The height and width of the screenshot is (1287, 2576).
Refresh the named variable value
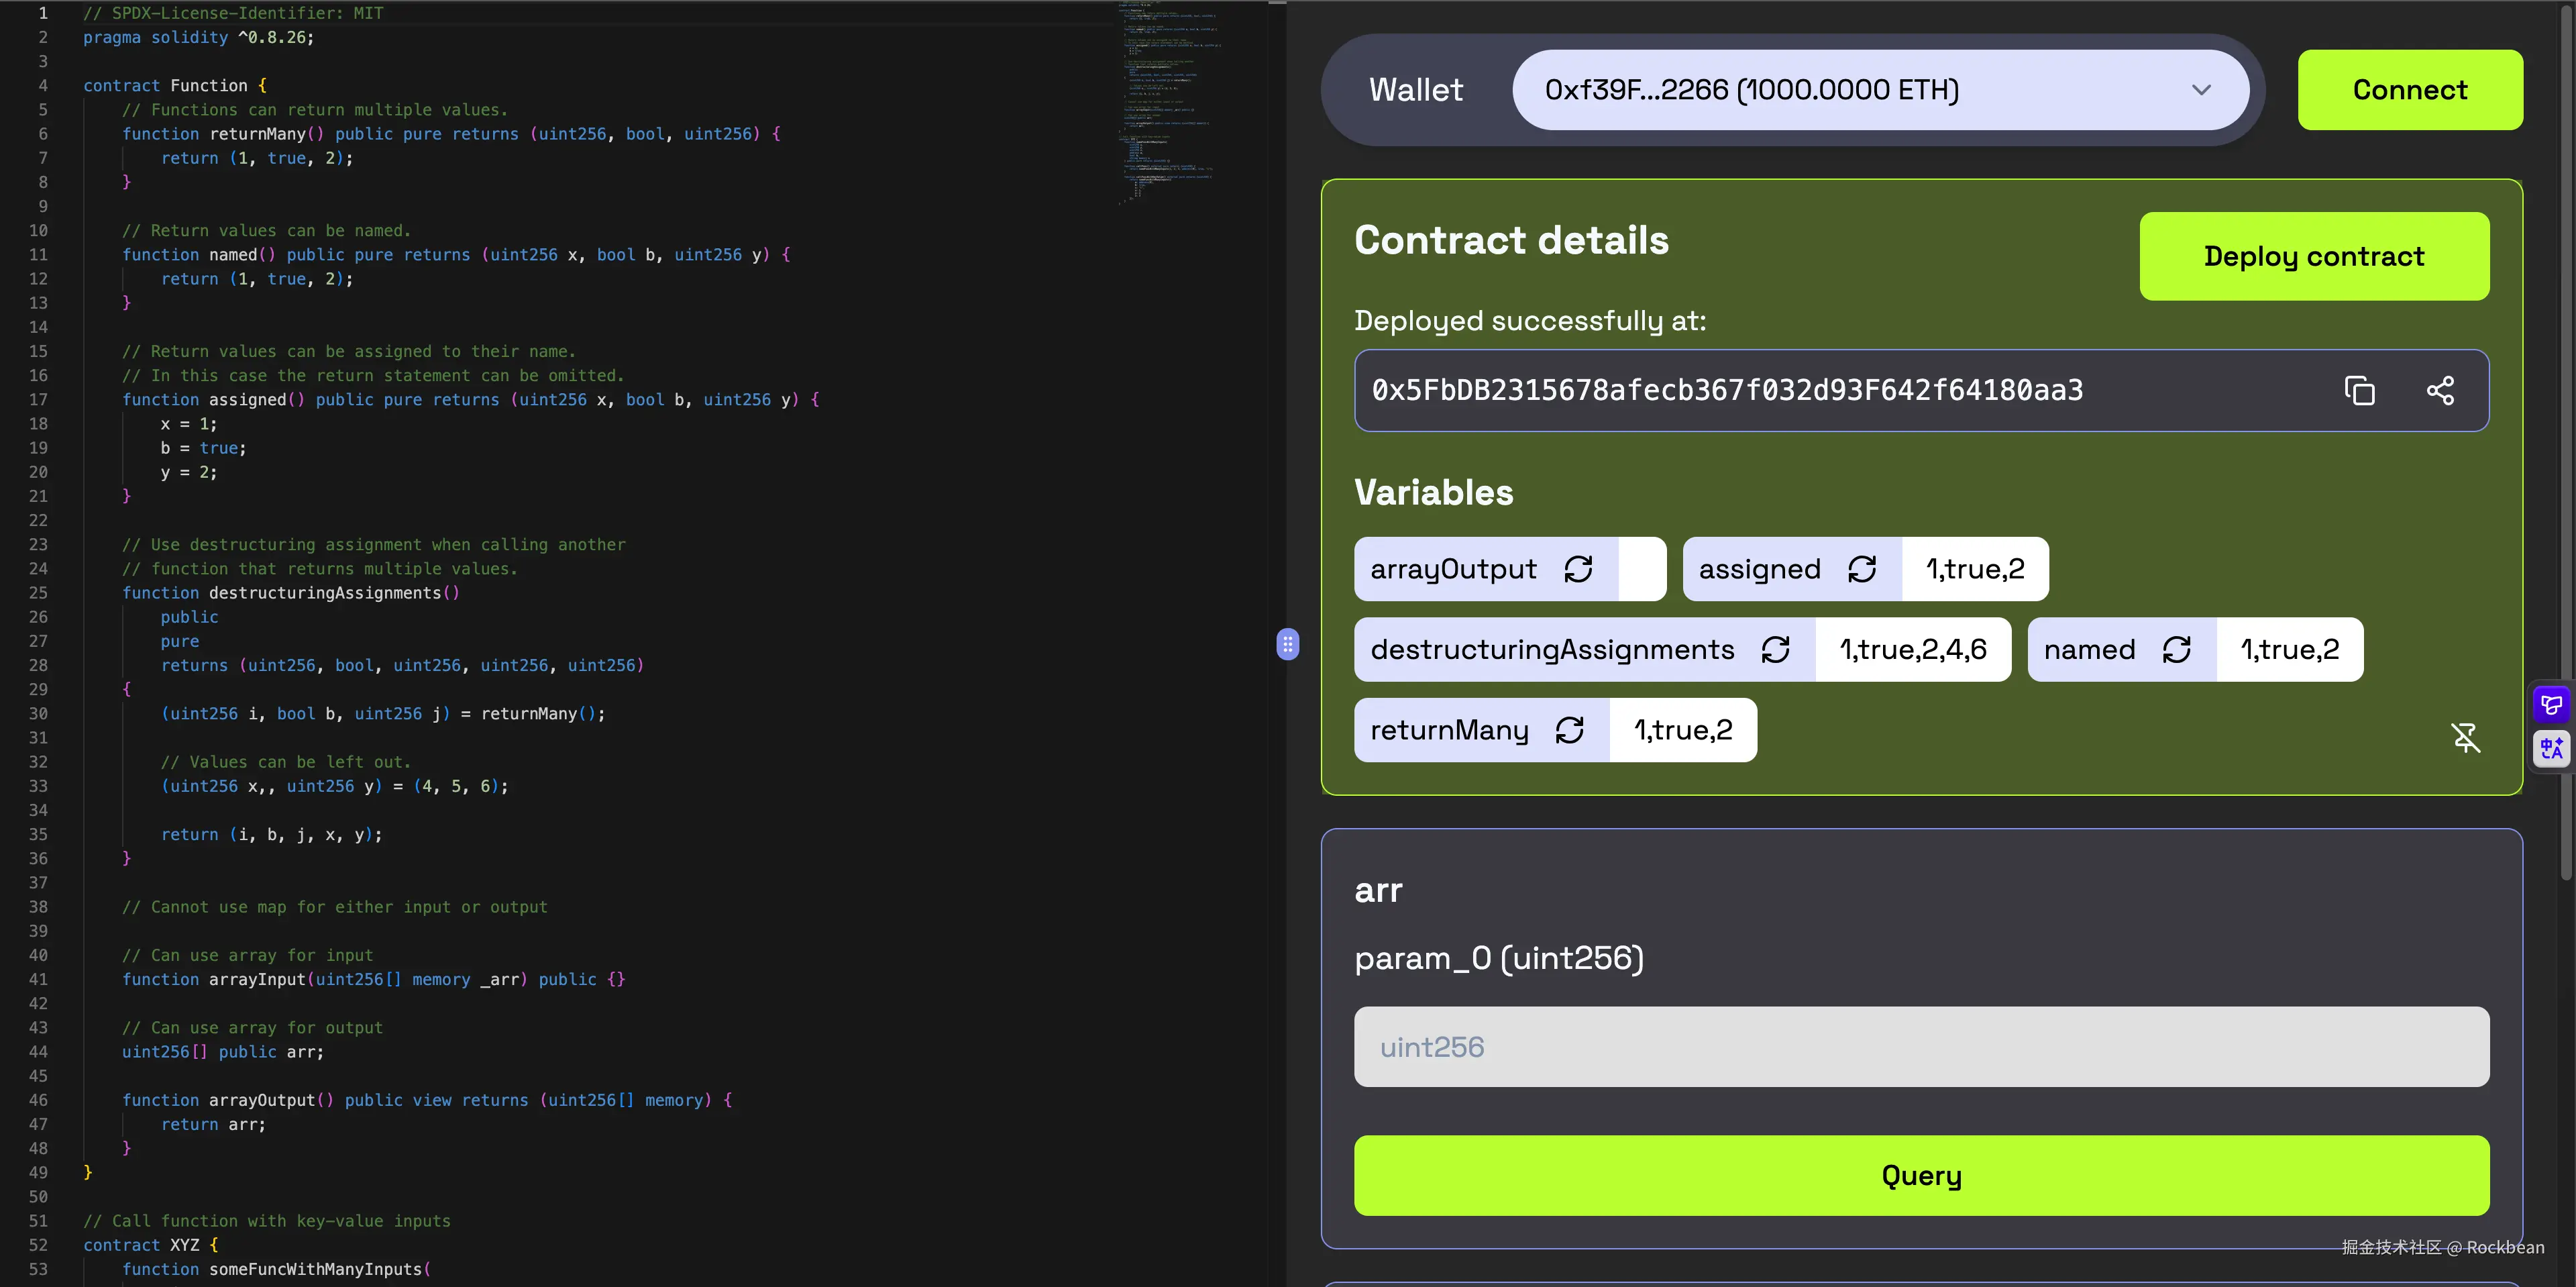click(x=2177, y=650)
